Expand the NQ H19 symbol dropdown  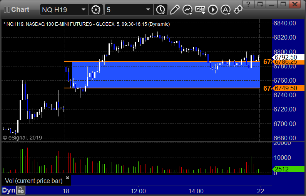click(83, 10)
